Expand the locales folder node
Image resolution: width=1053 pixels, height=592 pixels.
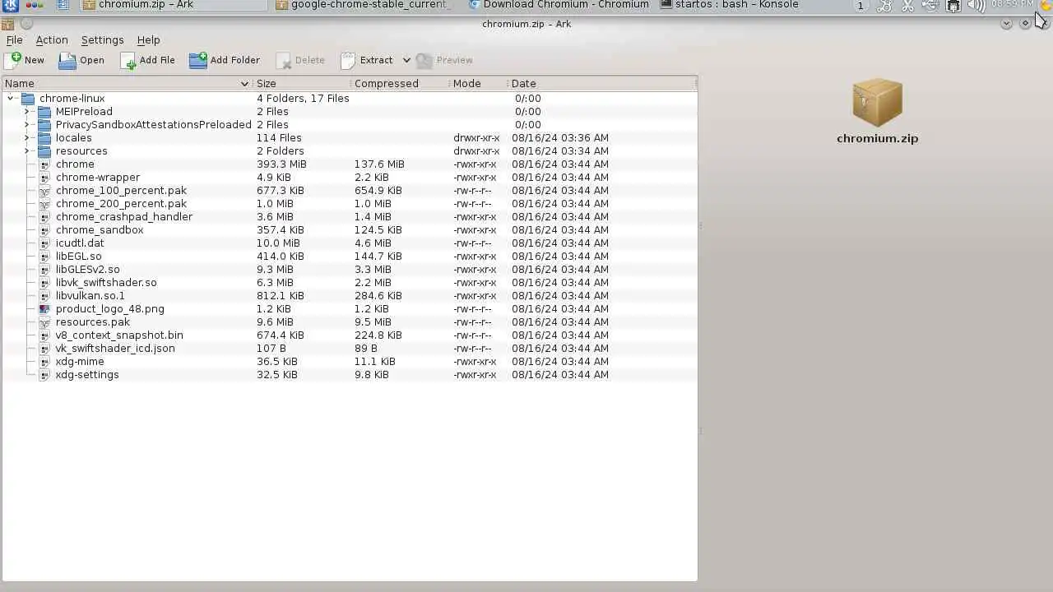click(x=27, y=138)
